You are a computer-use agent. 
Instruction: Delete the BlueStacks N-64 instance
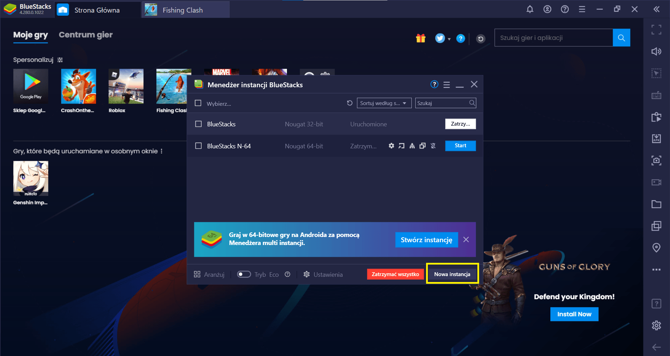[433, 146]
